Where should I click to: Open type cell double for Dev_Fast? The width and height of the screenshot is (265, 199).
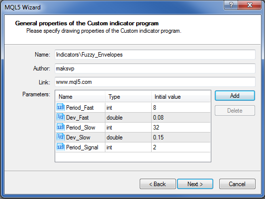point(128,118)
